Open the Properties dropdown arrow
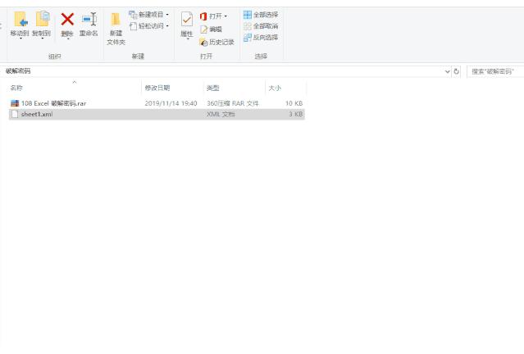This screenshot has width=524, height=354. (x=188, y=39)
